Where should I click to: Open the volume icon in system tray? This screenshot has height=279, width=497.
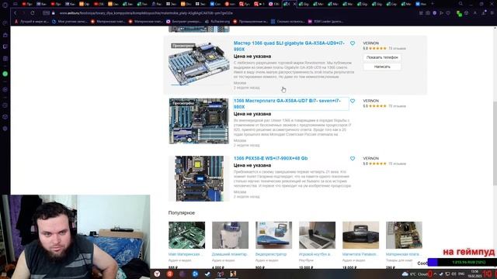tap(454, 274)
